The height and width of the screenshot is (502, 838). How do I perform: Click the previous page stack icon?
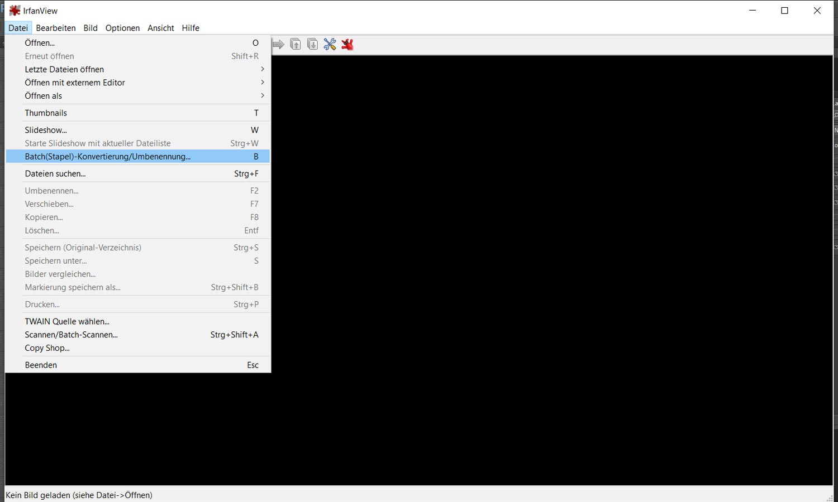pos(296,44)
